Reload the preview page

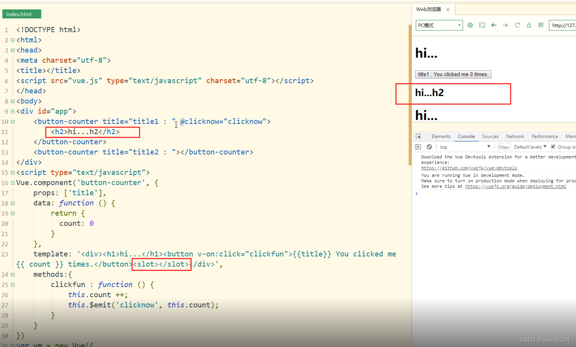517,25
